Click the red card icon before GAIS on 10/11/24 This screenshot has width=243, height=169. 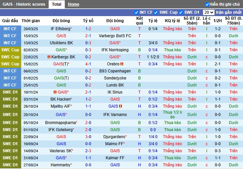(x=55, y=92)
